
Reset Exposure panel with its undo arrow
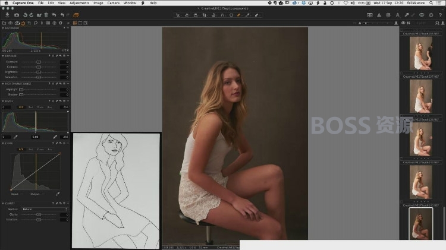click(x=60, y=56)
